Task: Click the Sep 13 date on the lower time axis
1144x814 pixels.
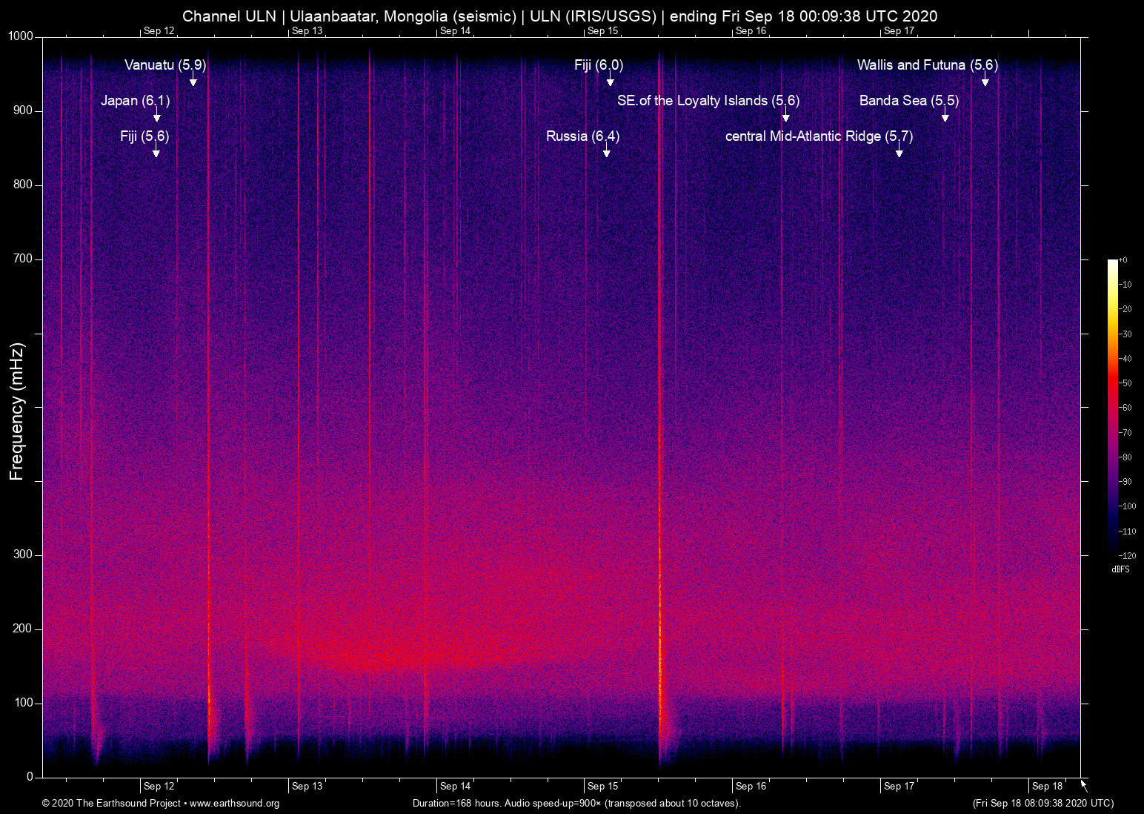Action: pyautogui.click(x=307, y=787)
